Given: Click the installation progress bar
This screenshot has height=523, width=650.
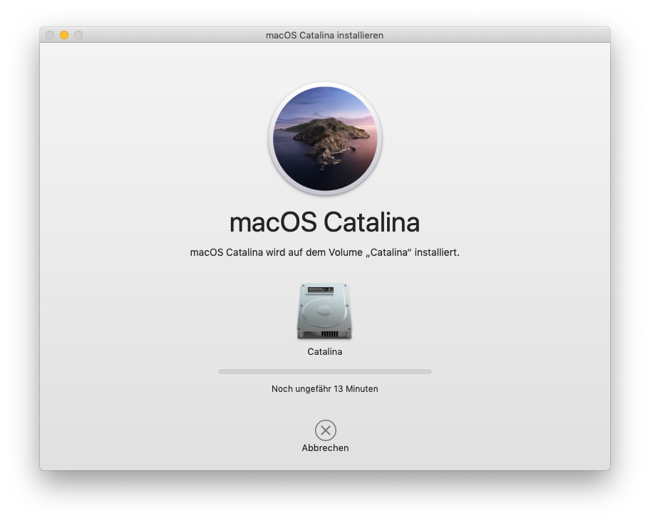Looking at the screenshot, I should click(325, 371).
